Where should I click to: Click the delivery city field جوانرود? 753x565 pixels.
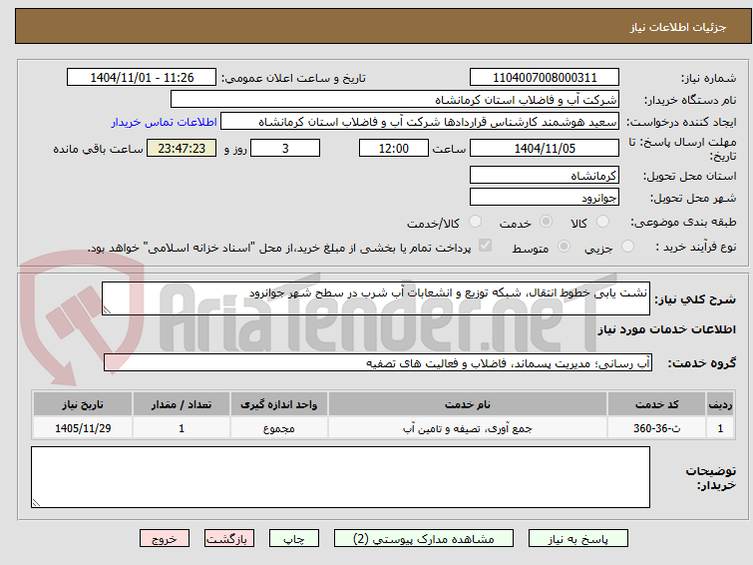point(545,197)
